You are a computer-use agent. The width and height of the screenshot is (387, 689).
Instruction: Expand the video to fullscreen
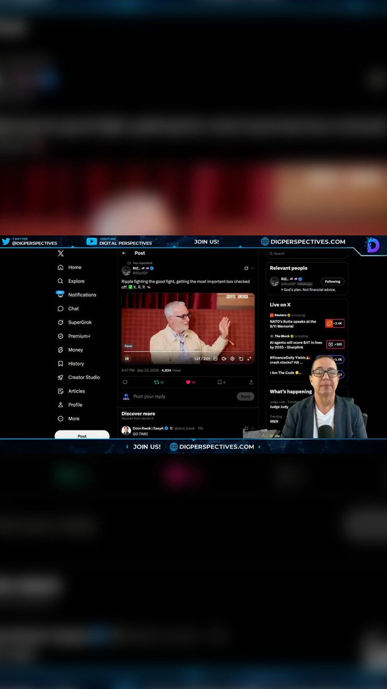coord(249,359)
